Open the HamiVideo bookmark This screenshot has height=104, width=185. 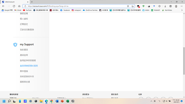coord(167,10)
